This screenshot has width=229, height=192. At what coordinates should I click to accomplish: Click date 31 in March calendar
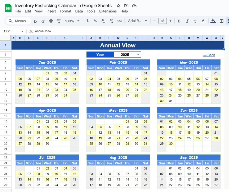[x=171, y=101]
